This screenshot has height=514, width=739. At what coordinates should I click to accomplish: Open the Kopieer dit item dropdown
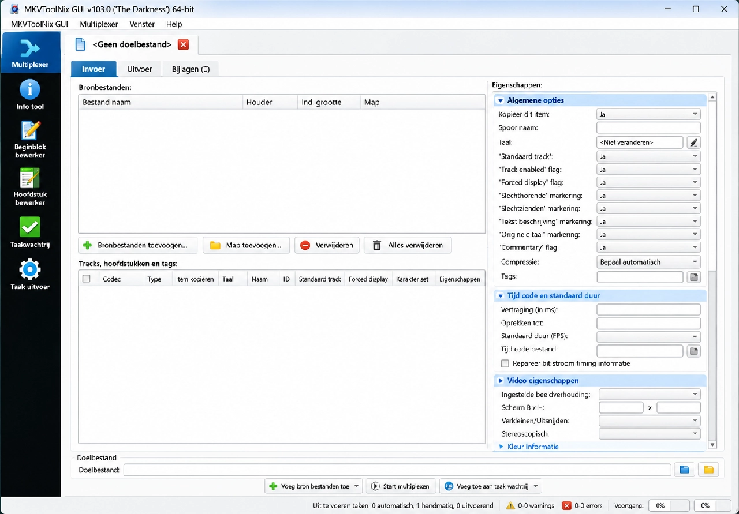click(648, 114)
